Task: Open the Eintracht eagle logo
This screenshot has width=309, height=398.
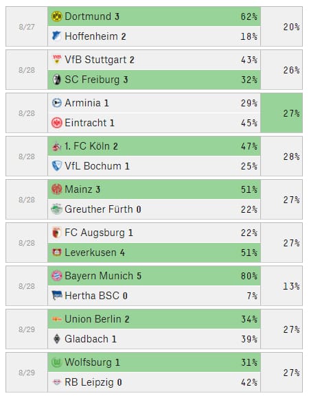Action: pos(56,123)
